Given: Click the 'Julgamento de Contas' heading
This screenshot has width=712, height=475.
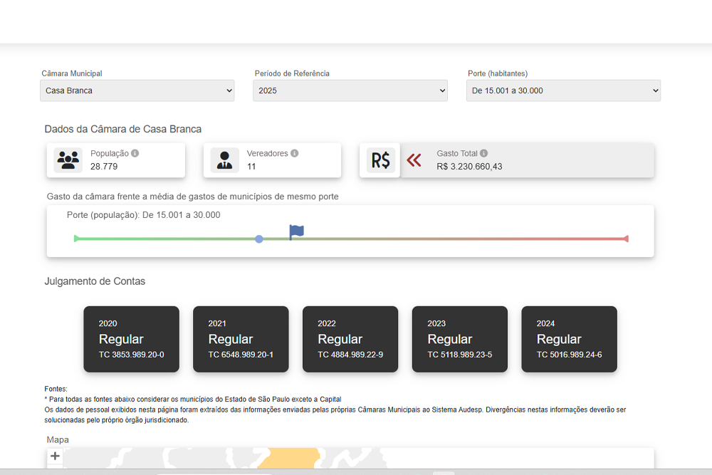Looking at the screenshot, I should (x=95, y=281).
